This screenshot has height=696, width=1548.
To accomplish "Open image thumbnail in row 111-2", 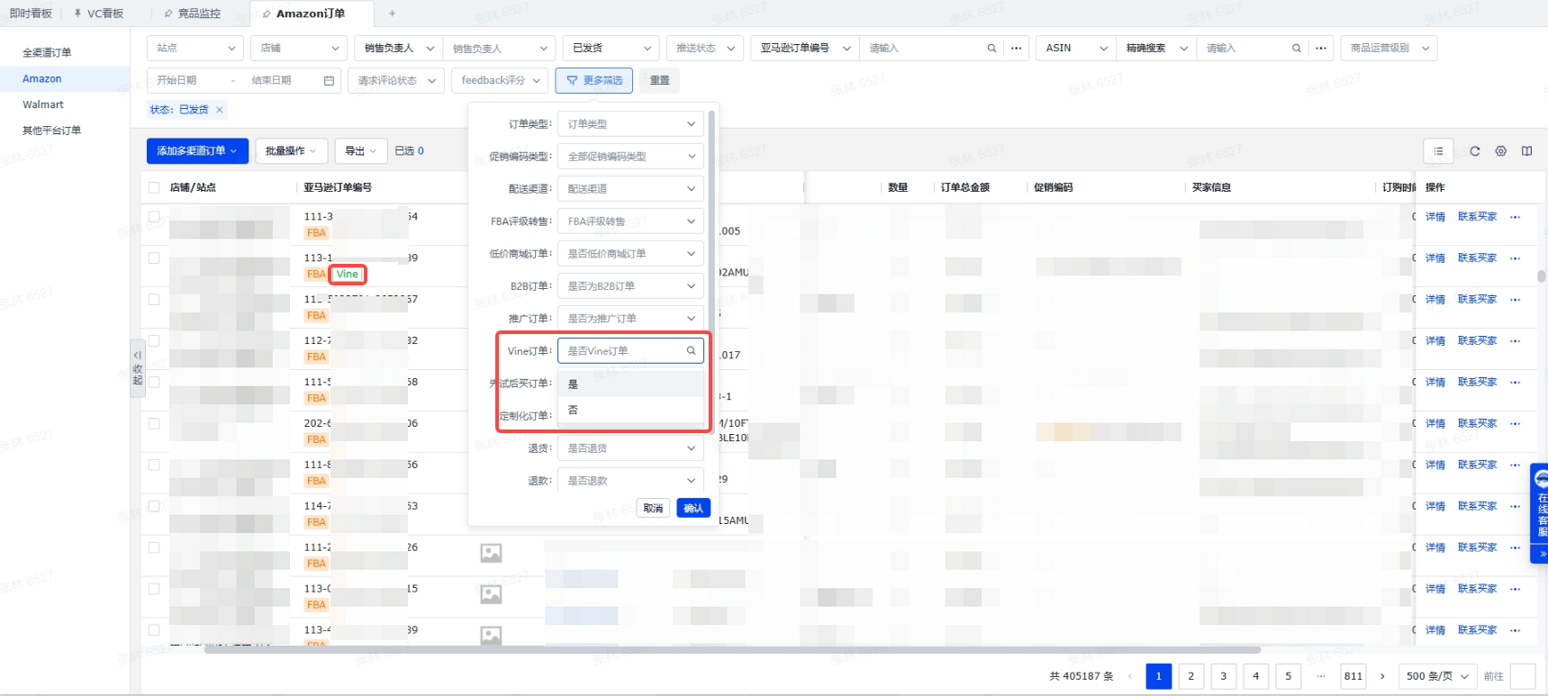I will click(491, 553).
